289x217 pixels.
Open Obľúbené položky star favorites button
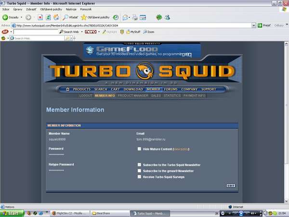[95, 17]
